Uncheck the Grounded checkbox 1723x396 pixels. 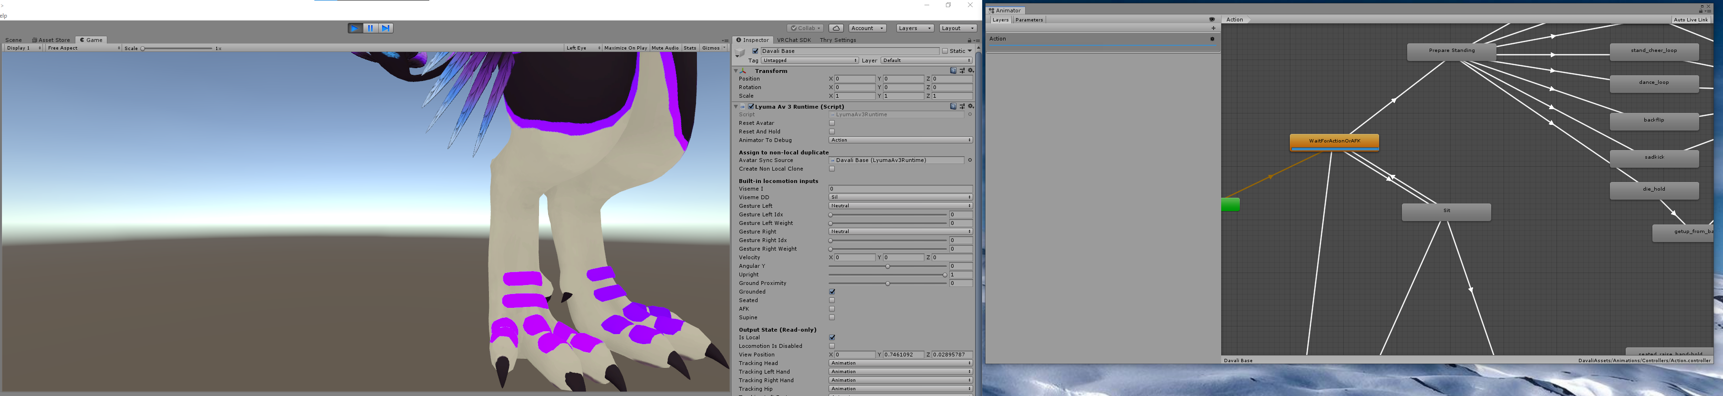(x=832, y=292)
